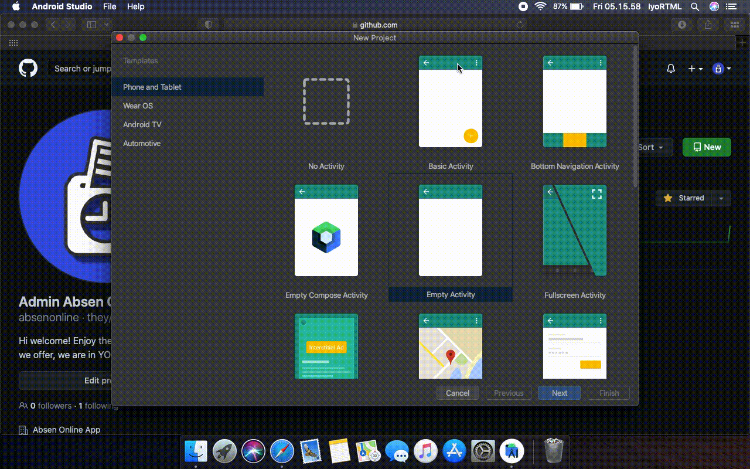Screen dimensions: 750x469
Task: Open Notification Center list icon
Action: tap(731, 6)
